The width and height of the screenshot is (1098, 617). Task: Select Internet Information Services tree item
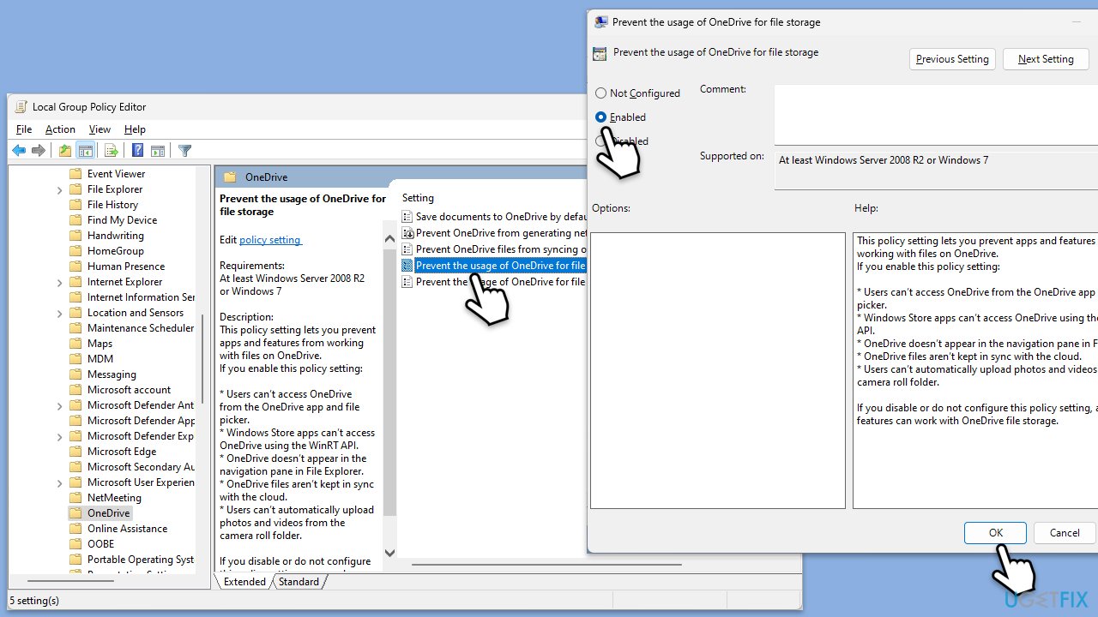coord(141,297)
